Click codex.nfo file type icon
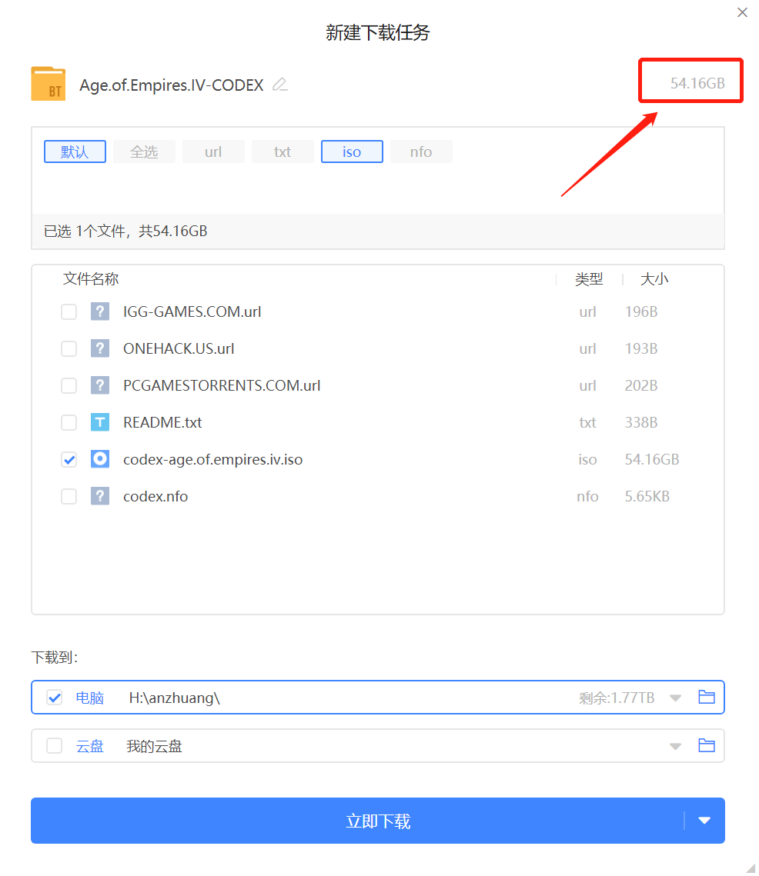Viewport: 759px width, 876px height. (x=100, y=495)
